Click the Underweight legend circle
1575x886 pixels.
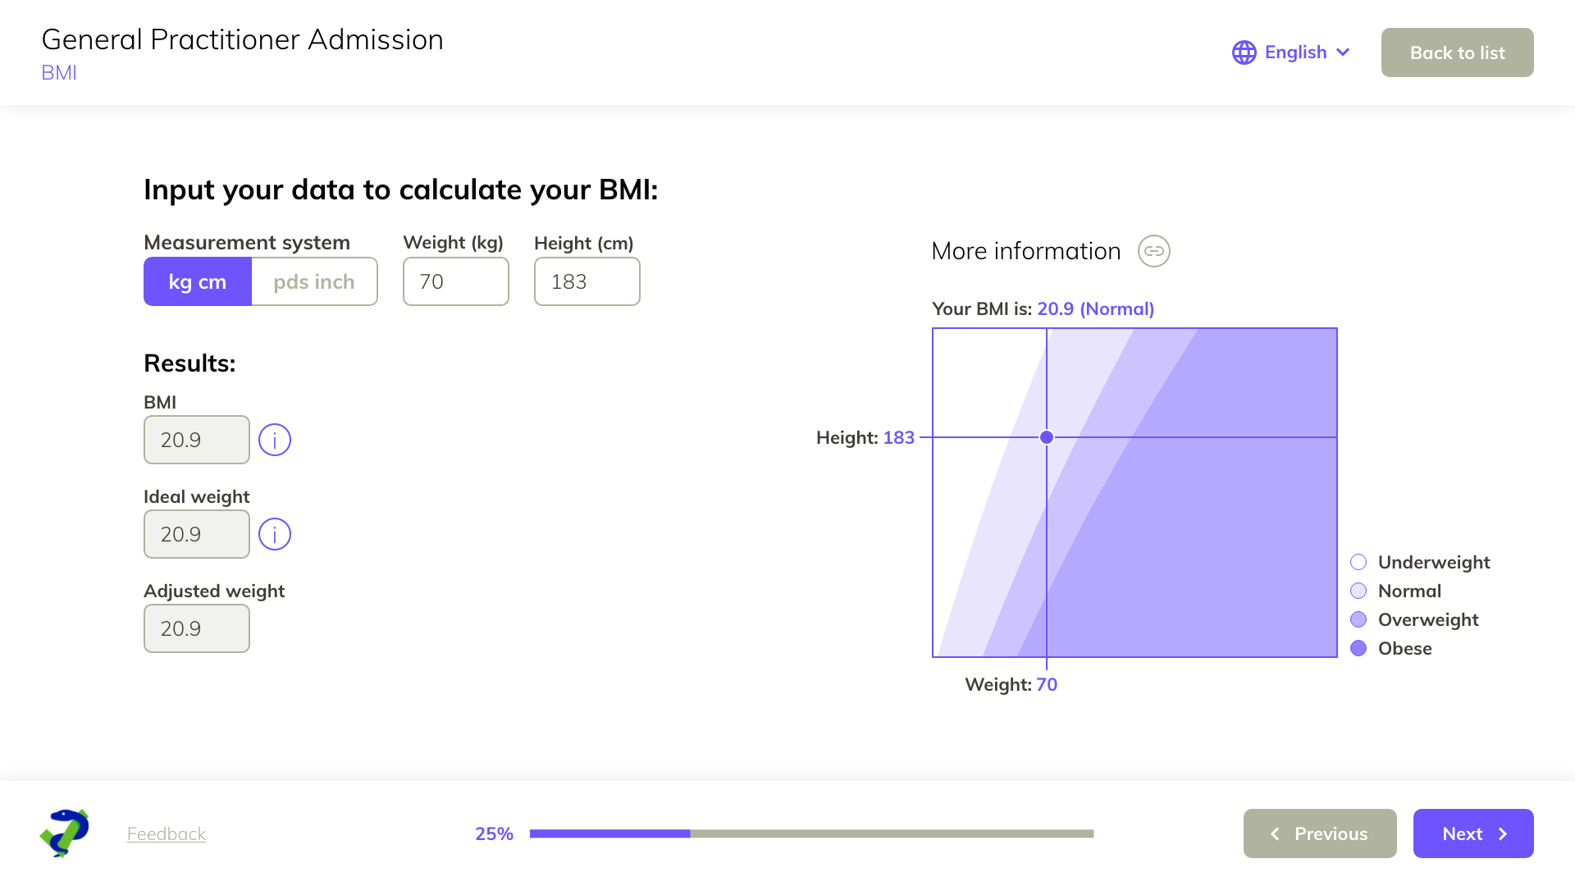[1358, 562]
